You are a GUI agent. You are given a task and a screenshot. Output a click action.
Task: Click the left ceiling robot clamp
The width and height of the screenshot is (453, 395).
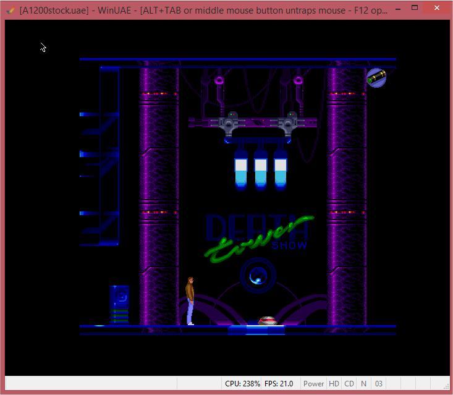click(229, 124)
